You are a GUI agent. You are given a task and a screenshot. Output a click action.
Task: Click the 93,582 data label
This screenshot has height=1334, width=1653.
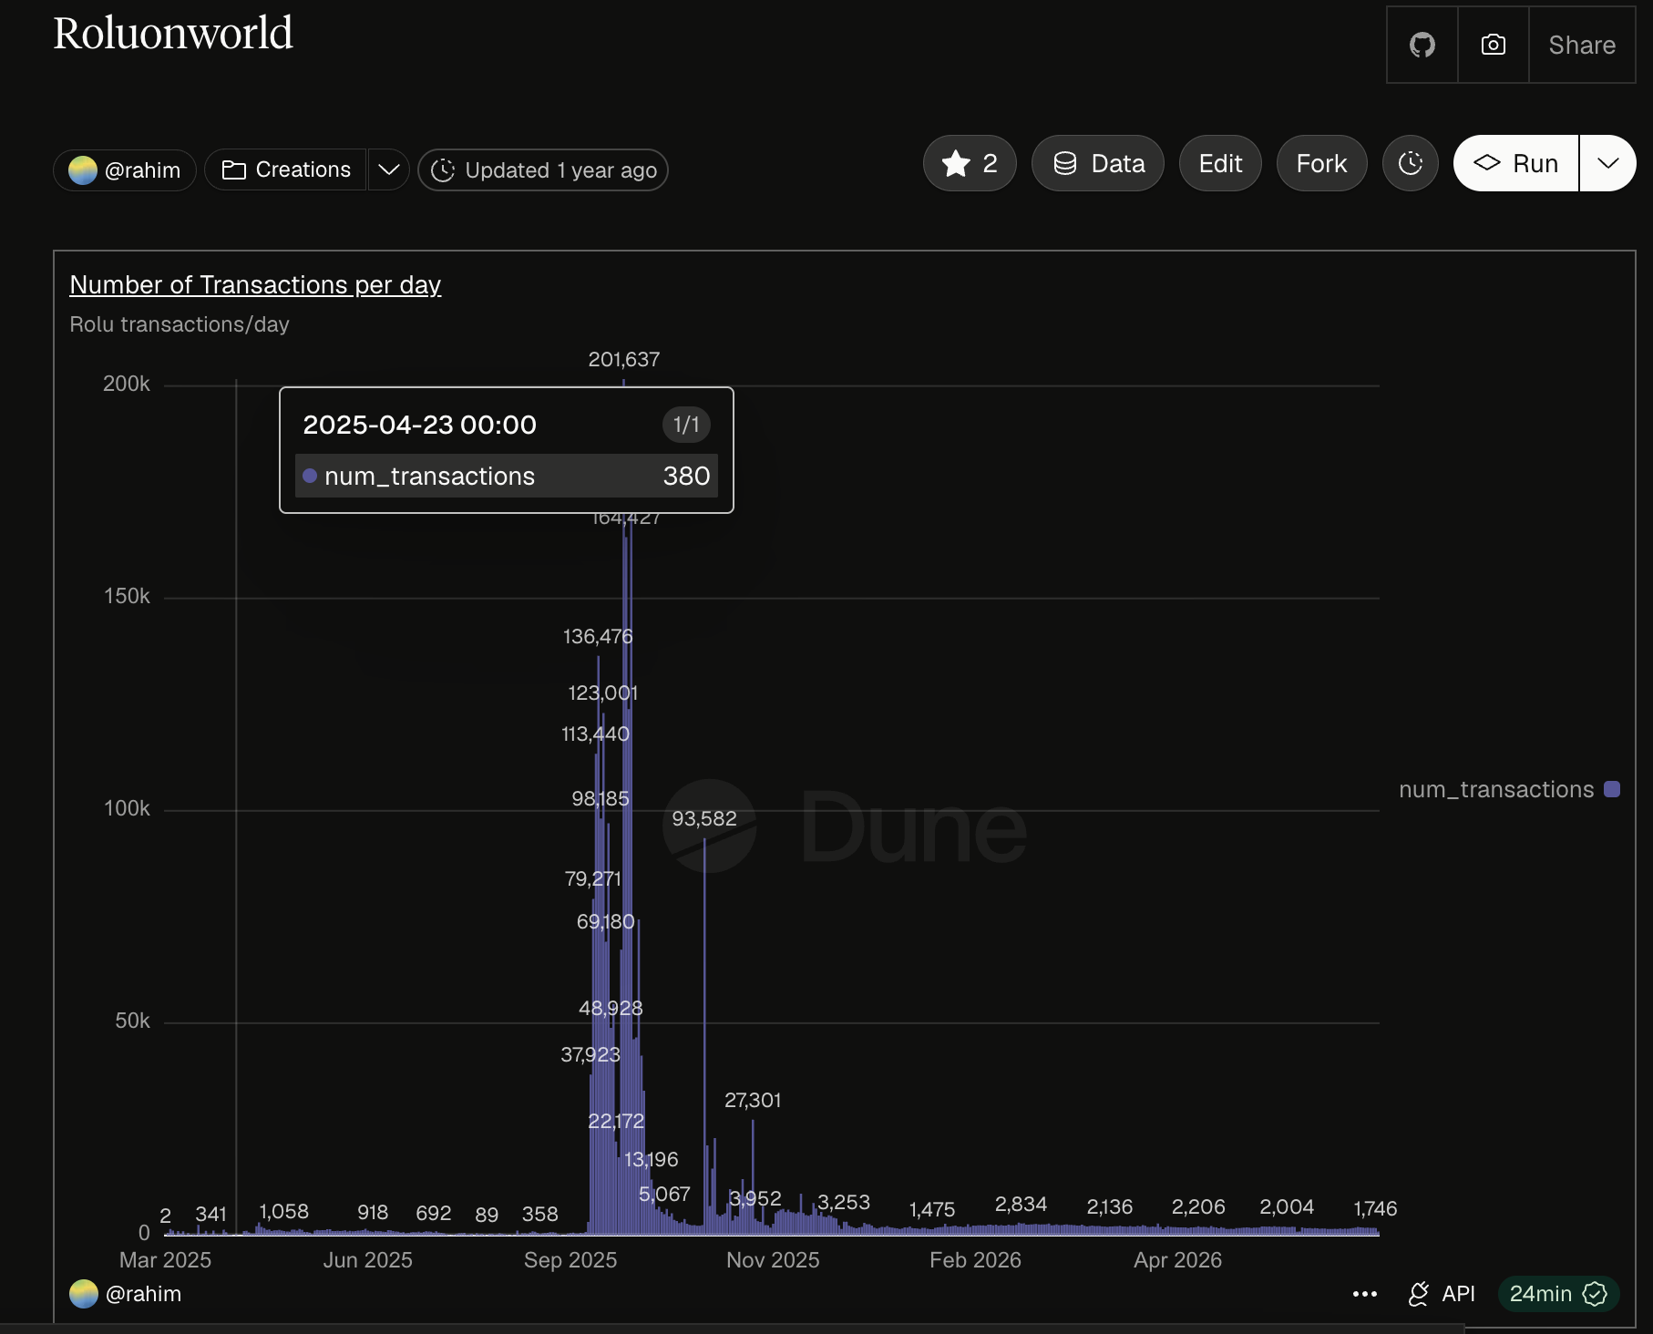(x=704, y=818)
